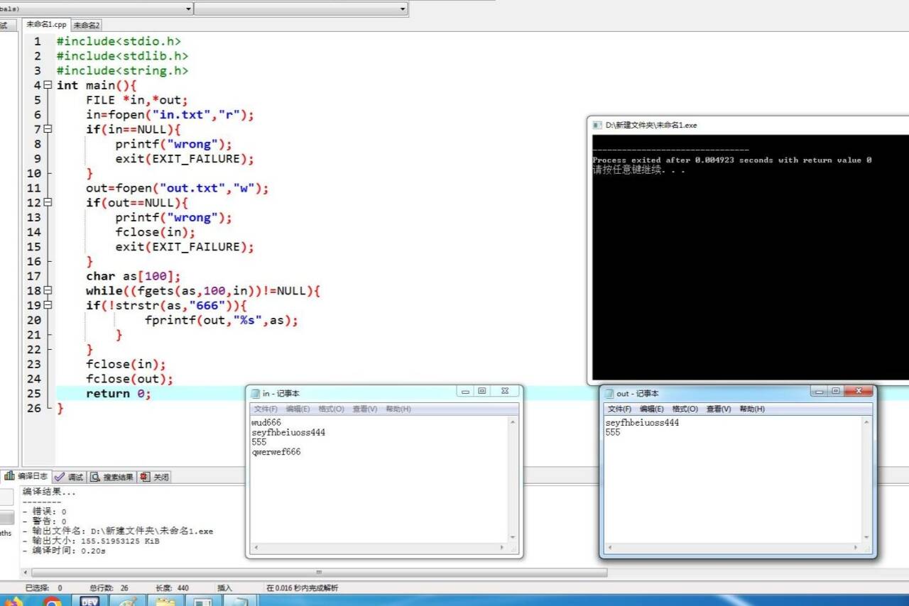909x606 pixels.
Task: Open the left class browser dropdown
Action: [x=188, y=9]
